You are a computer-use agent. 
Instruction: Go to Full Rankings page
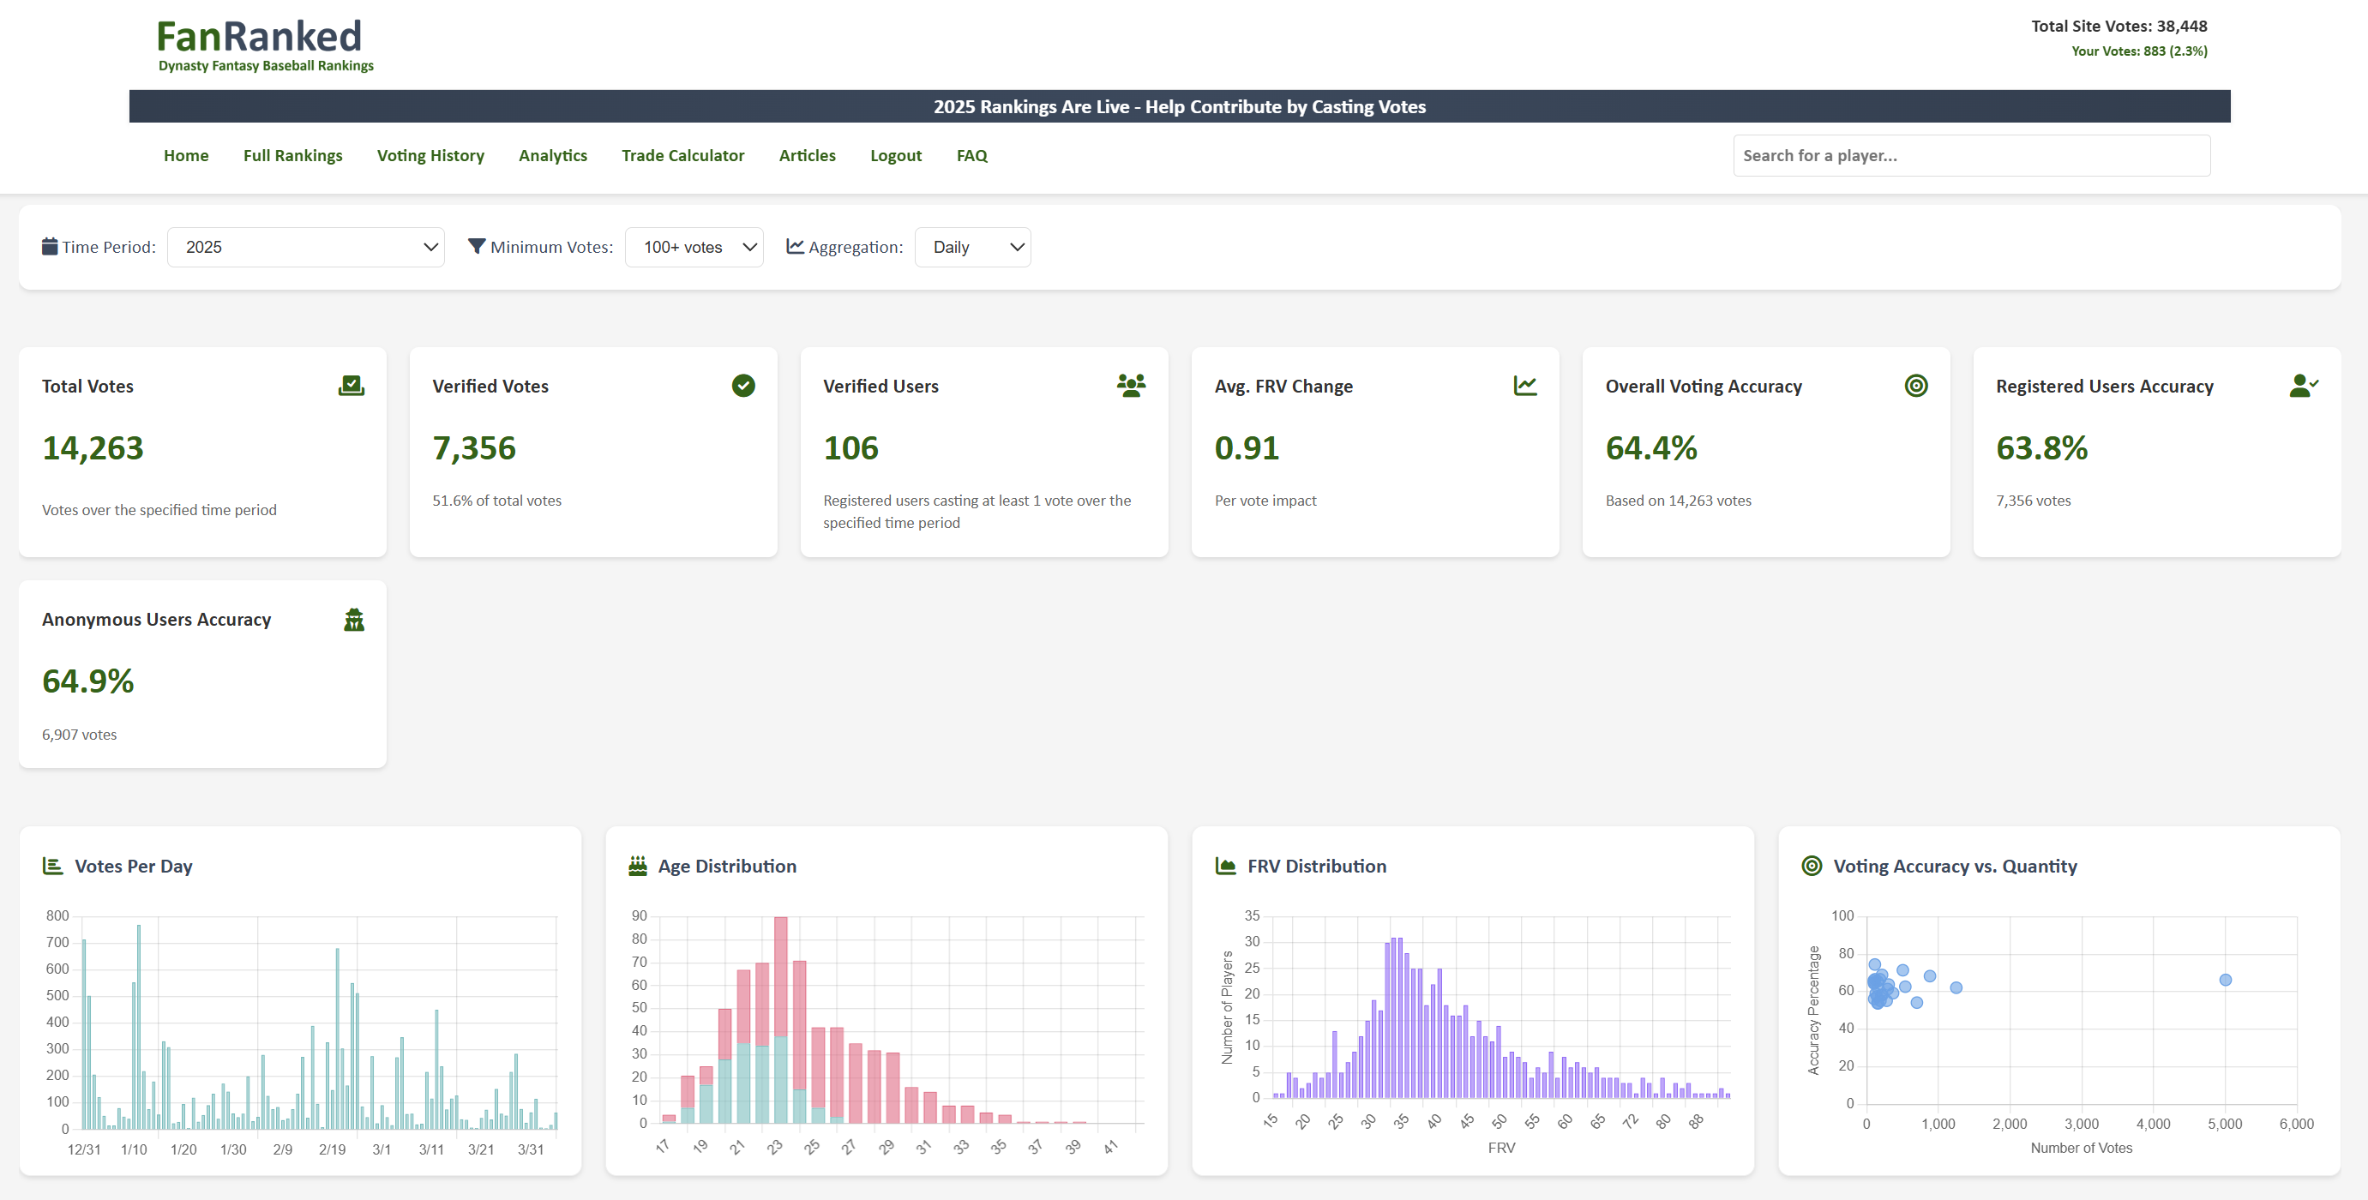292,155
